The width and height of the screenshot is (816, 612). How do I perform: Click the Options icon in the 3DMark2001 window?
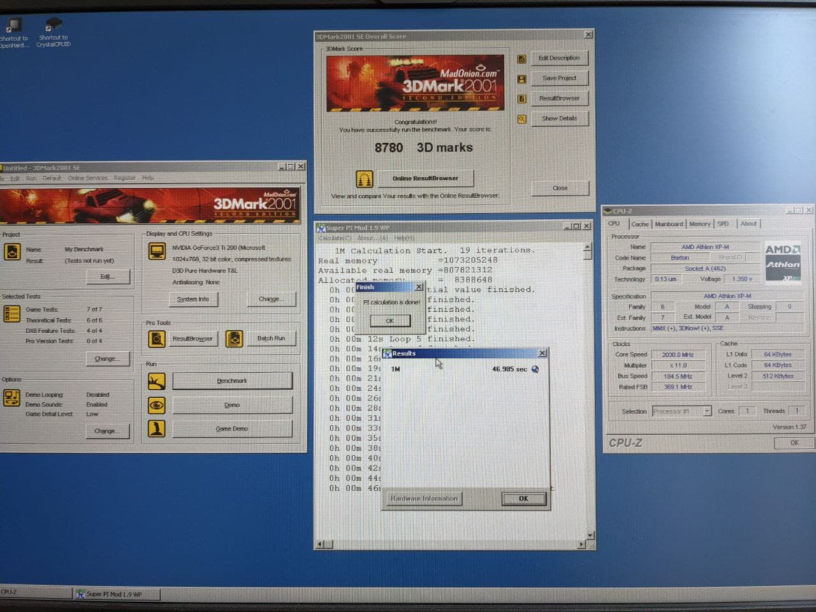tap(12, 398)
